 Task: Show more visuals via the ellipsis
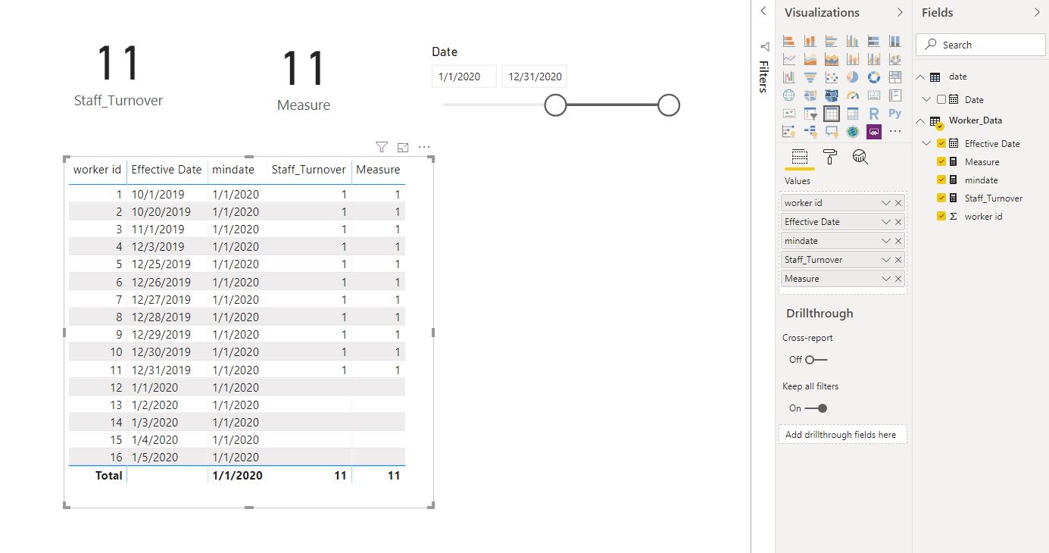click(x=895, y=132)
